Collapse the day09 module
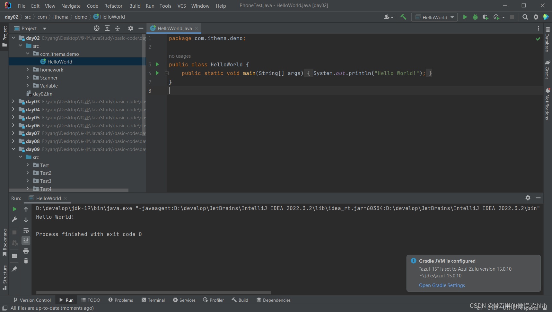 (x=13, y=149)
